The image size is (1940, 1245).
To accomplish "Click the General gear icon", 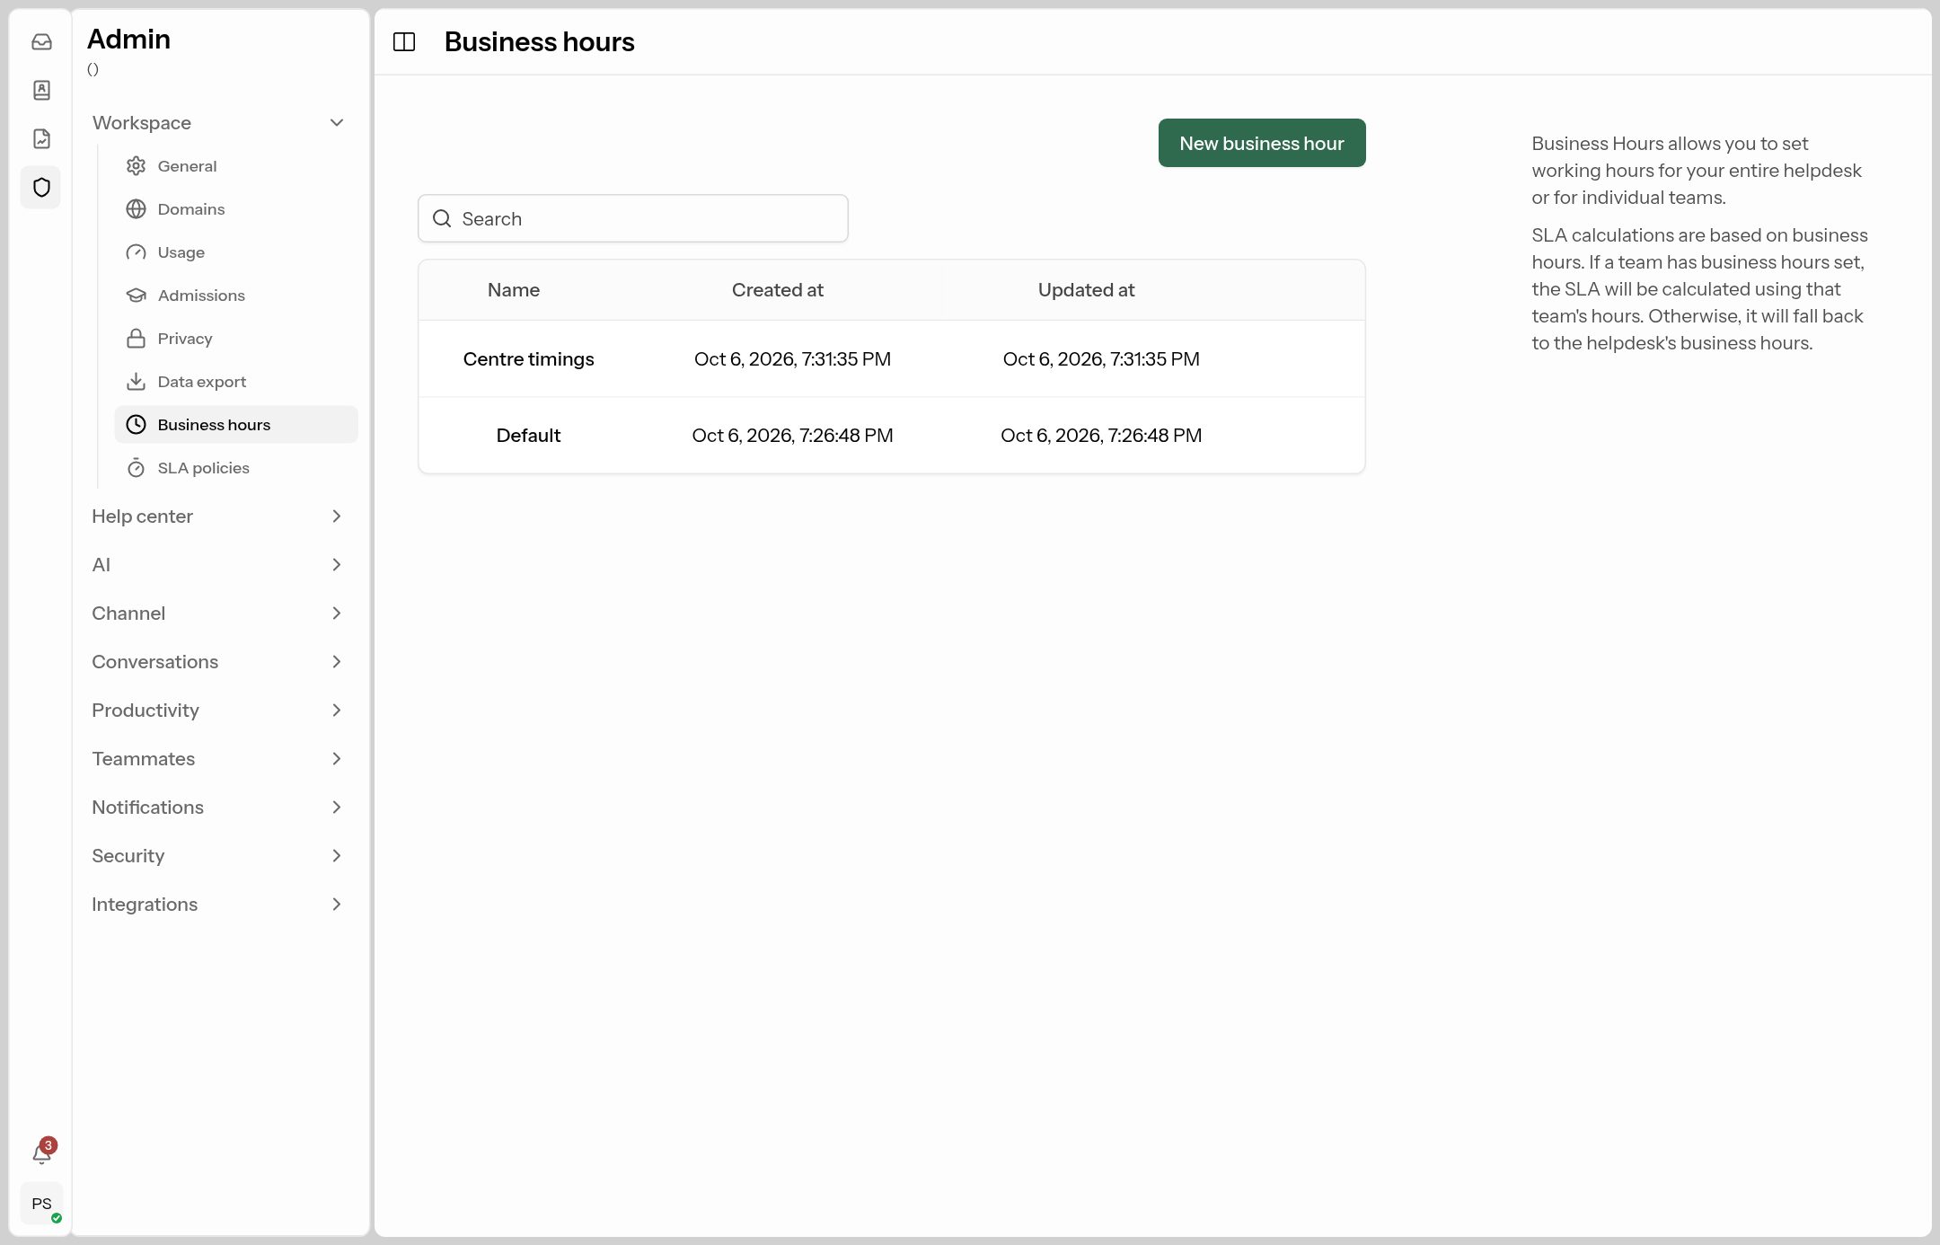I will click(x=136, y=165).
